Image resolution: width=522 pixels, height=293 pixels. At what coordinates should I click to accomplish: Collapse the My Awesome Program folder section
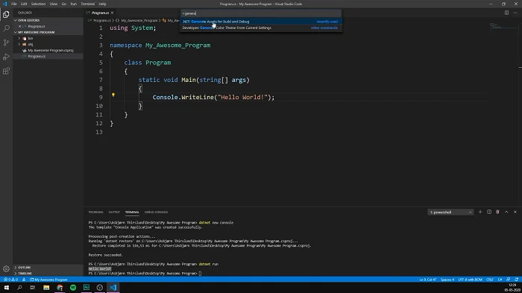(48, 32)
